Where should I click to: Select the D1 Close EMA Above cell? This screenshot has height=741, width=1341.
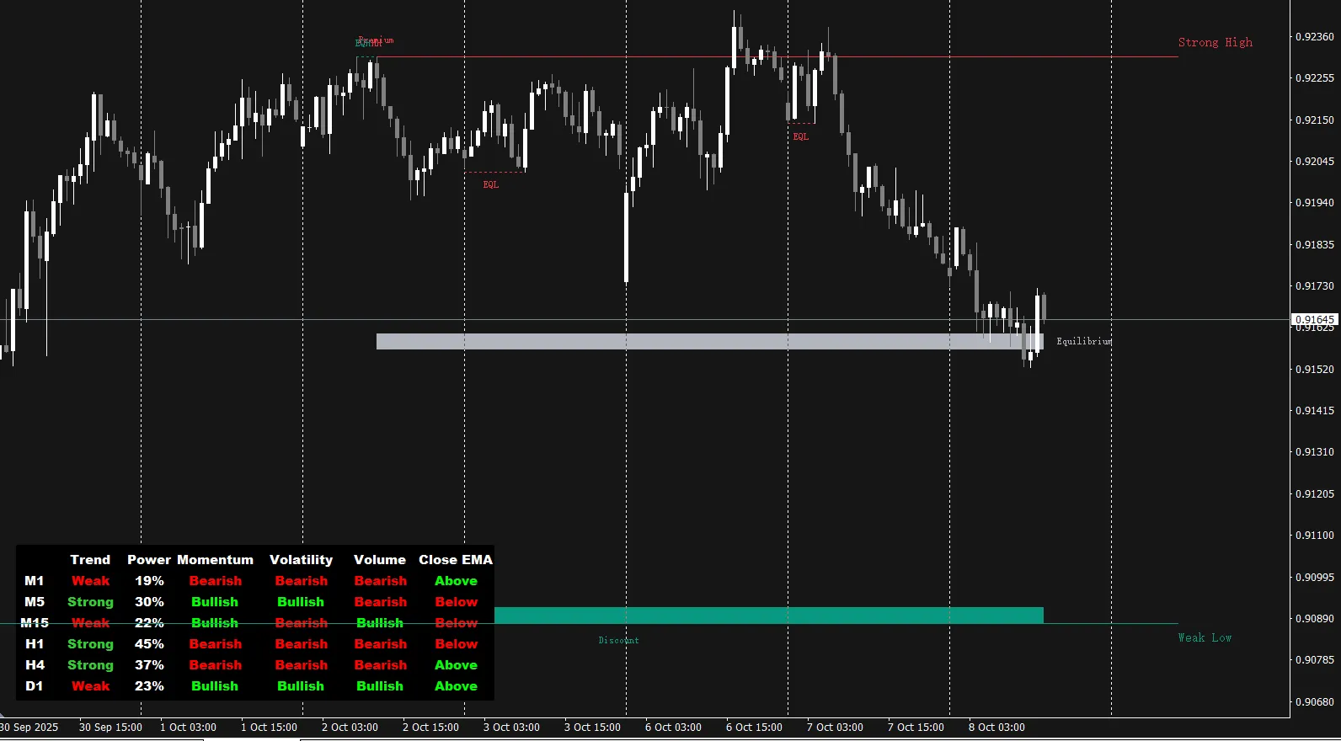click(x=456, y=686)
